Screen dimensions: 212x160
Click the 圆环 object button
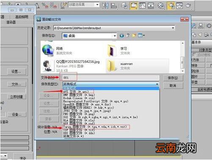198,76
